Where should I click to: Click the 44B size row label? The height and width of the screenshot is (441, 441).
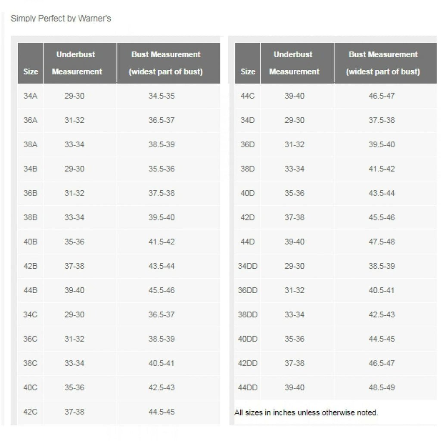(x=30, y=290)
